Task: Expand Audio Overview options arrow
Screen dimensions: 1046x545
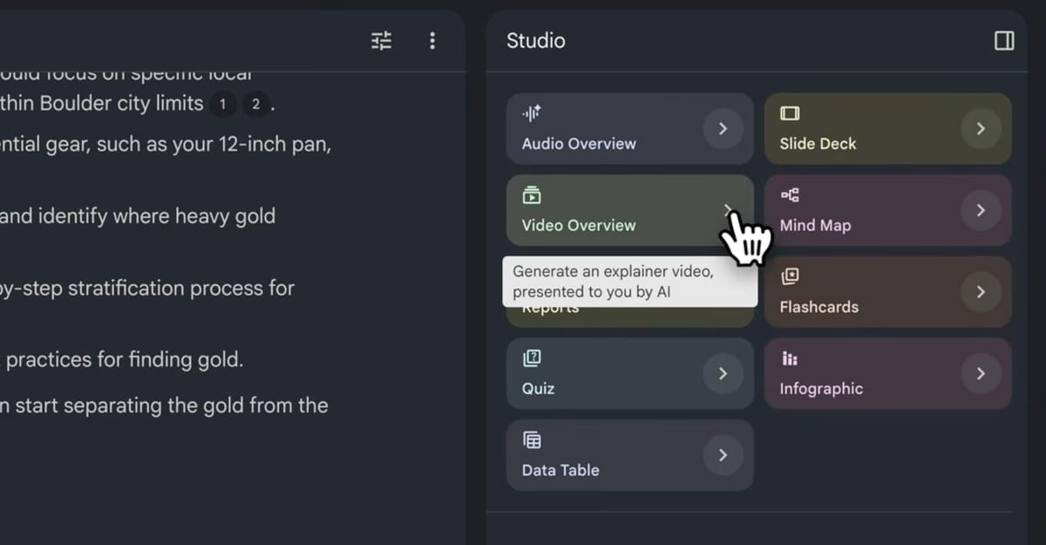Action: [x=723, y=128]
